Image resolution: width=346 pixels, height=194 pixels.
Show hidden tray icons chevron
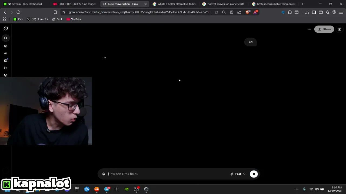[x=297, y=189]
